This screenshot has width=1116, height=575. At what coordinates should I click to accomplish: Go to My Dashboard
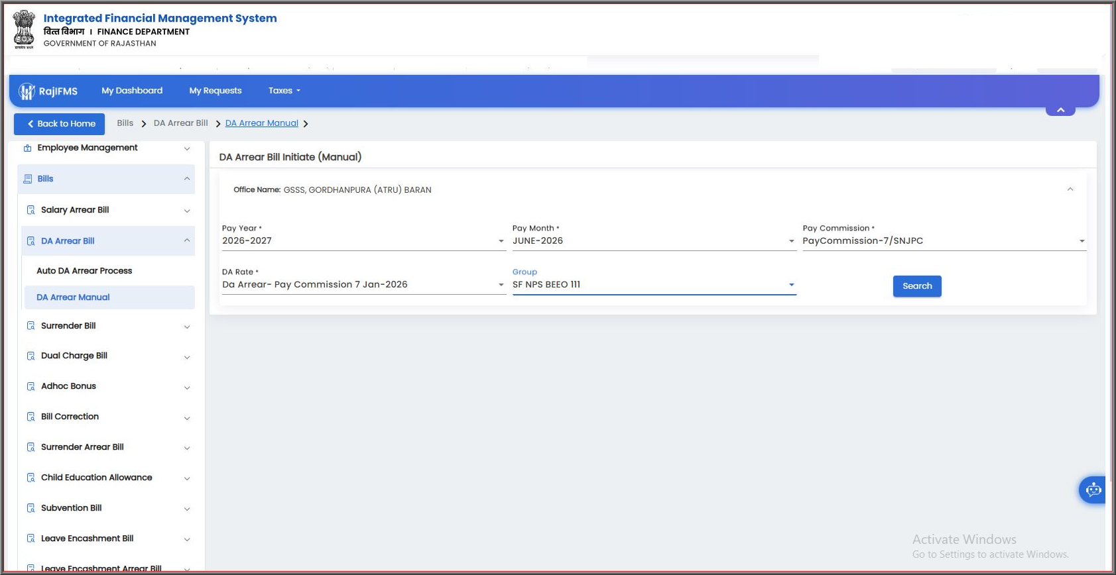pyautogui.click(x=132, y=91)
